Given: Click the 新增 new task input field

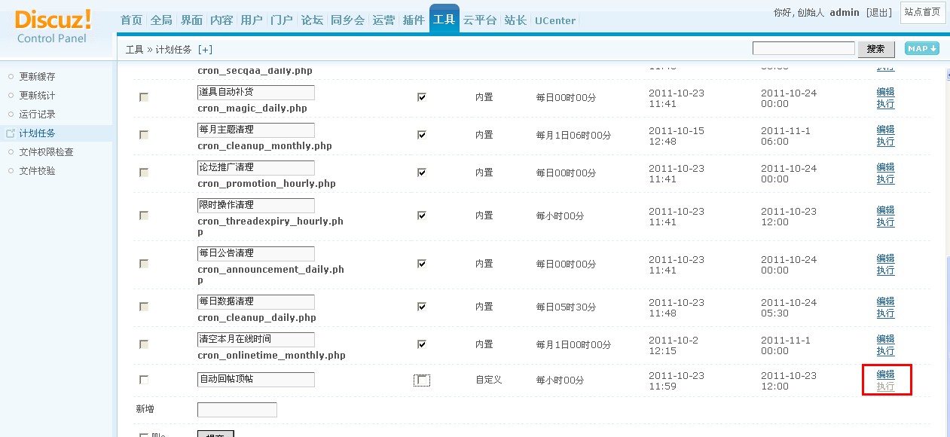Looking at the screenshot, I should pyautogui.click(x=237, y=410).
